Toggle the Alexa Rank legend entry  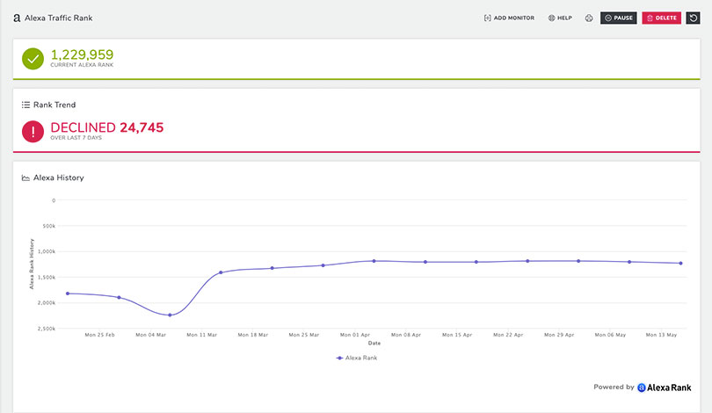(x=357, y=359)
